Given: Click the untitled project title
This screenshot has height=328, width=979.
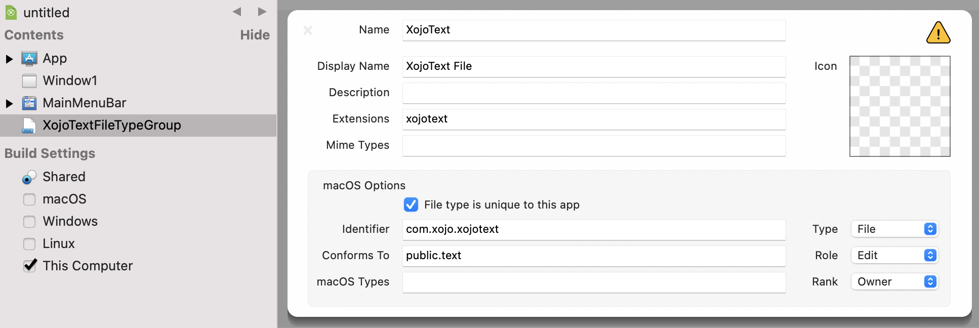Looking at the screenshot, I should pyautogui.click(x=47, y=13).
